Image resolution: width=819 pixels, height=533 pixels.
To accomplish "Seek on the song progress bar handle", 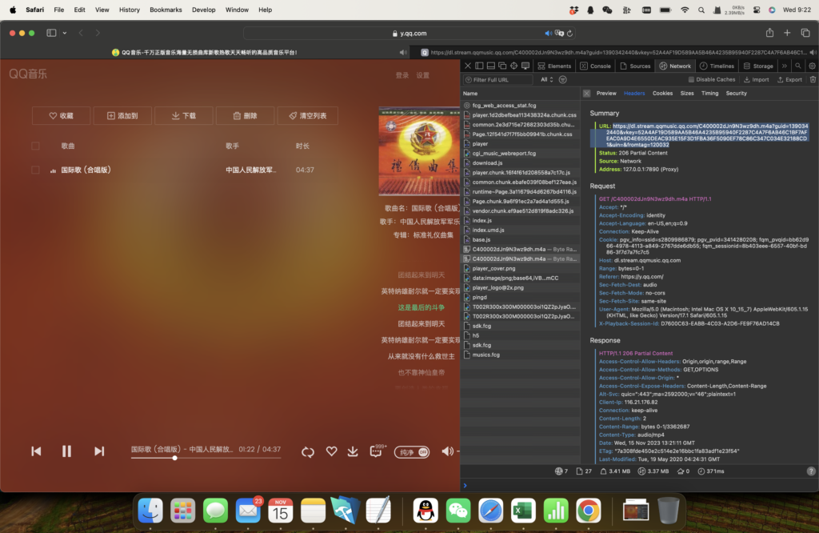I will pyautogui.click(x=174, y=458).
